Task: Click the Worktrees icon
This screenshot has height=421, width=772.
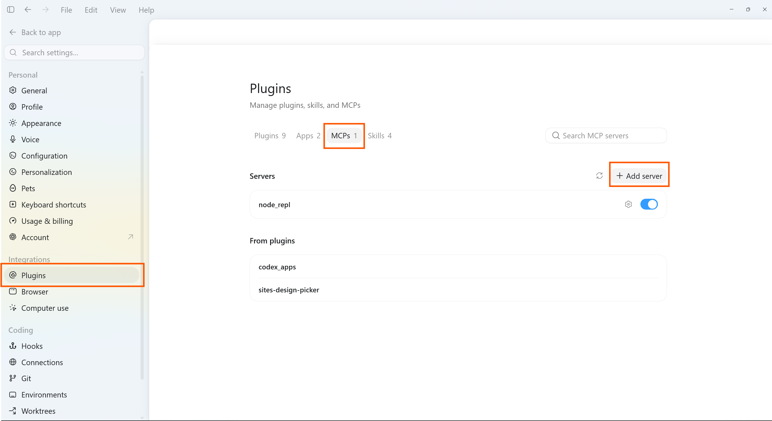Action: pyautogui.click(x=13, y=411)
